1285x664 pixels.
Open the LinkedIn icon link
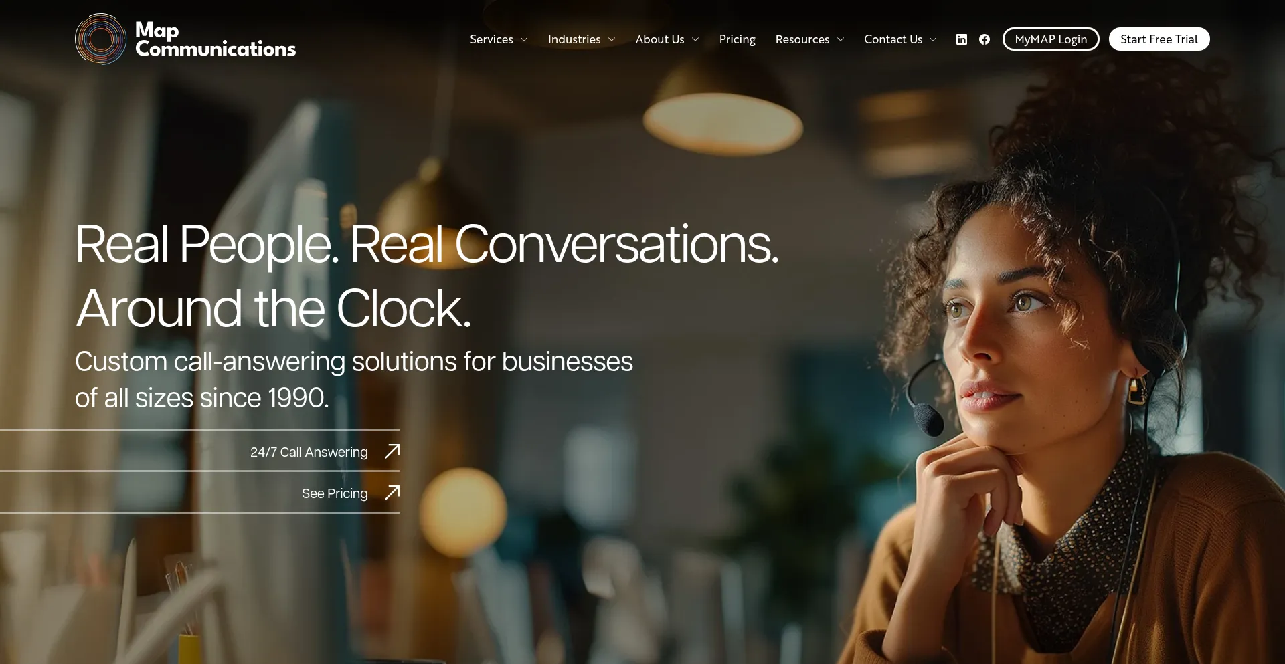tap(962, 39)
